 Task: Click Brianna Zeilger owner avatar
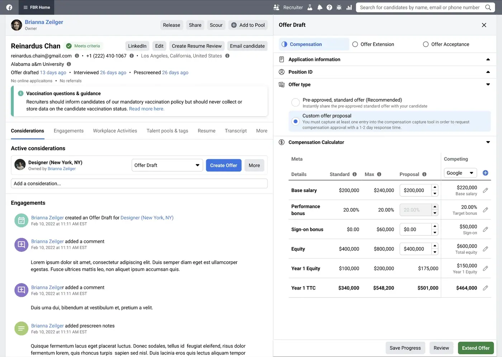pyautogui.click(x=16, y=25)
